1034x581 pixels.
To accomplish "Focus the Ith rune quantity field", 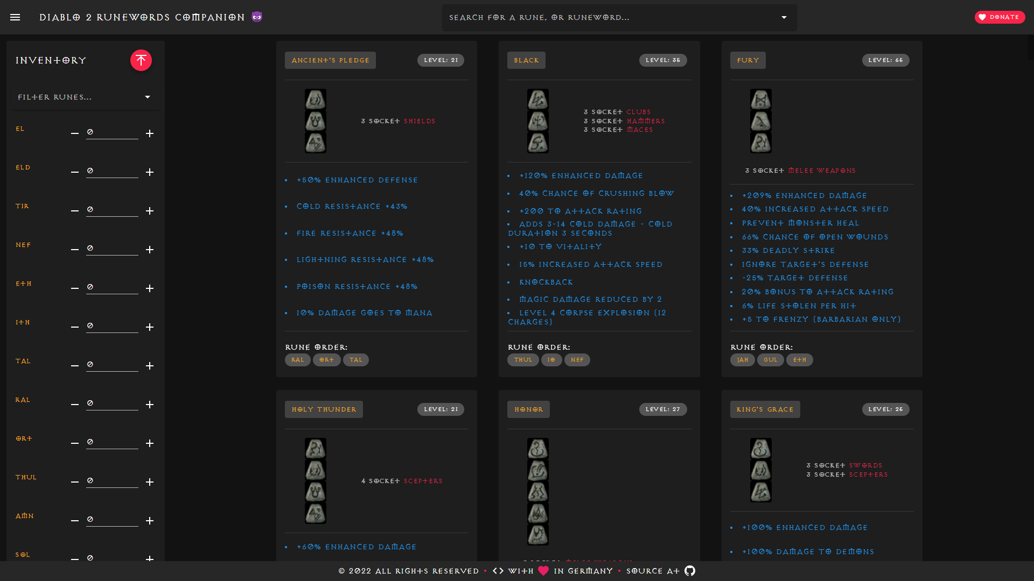I will 112,326.
